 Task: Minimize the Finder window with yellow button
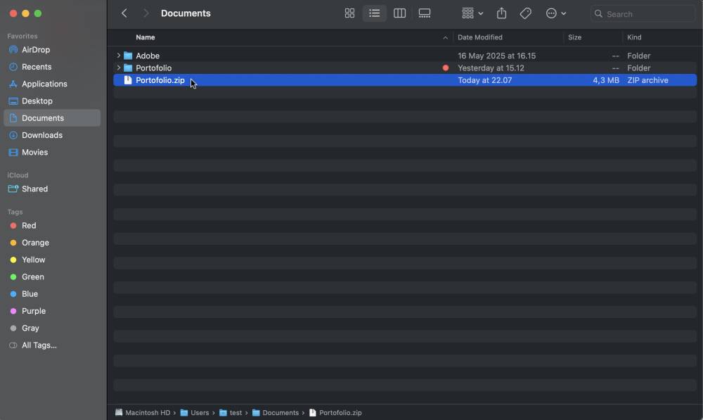[x=25, y=13]
